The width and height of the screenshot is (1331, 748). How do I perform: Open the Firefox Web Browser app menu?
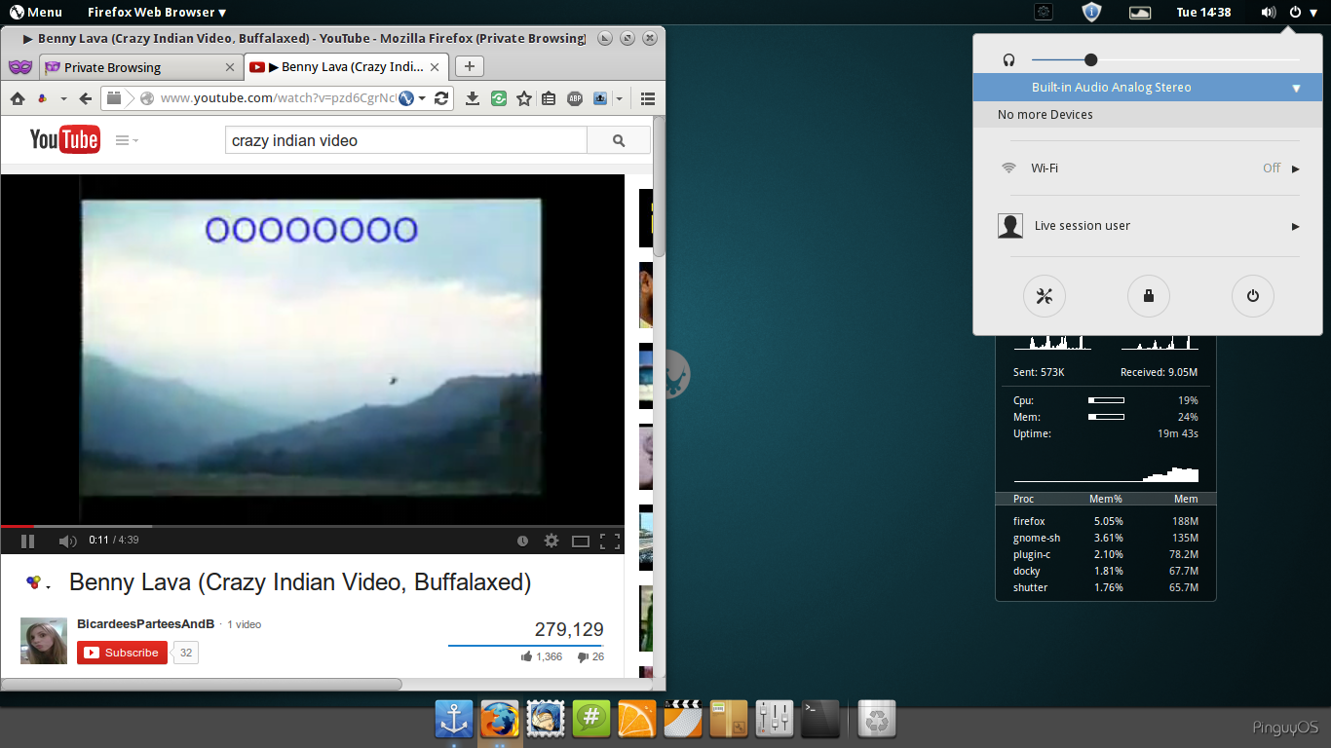point(157,12)
